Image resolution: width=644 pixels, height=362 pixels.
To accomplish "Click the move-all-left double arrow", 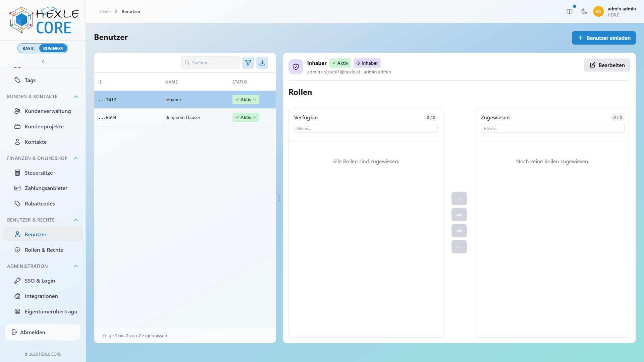I will (459, 231).
